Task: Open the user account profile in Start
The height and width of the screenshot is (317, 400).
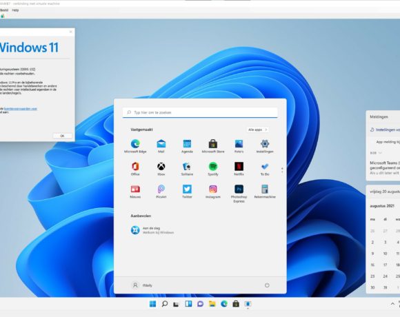Action: (x=142, y=285)
